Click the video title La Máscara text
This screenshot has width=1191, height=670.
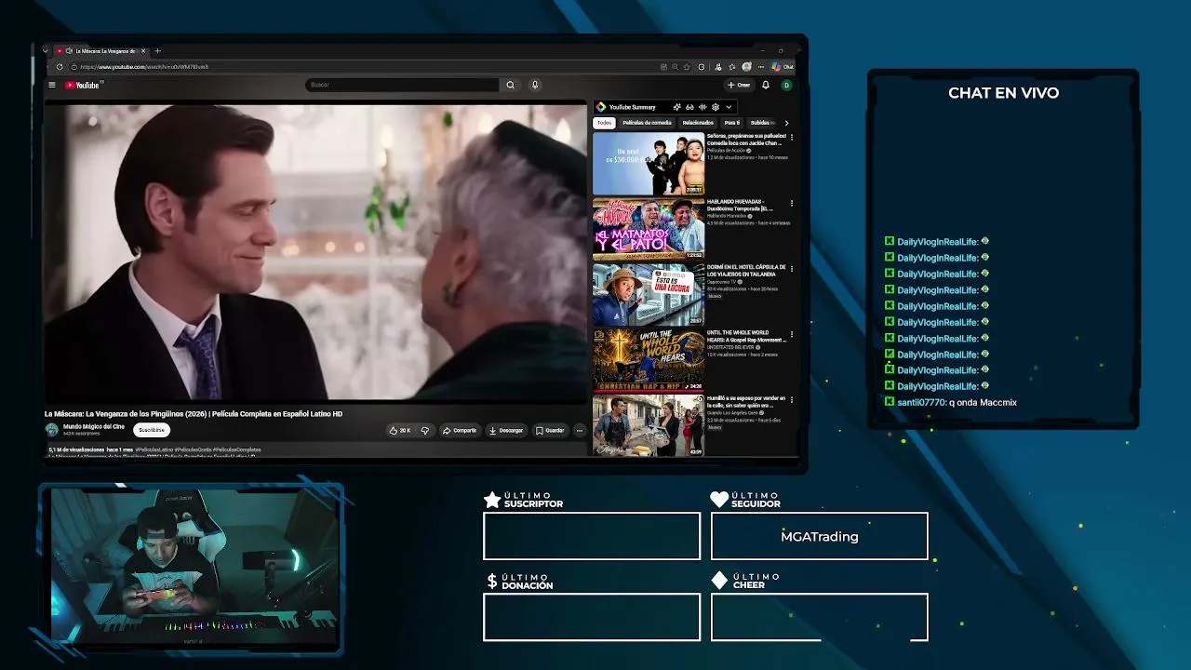(x=194, y=414)
